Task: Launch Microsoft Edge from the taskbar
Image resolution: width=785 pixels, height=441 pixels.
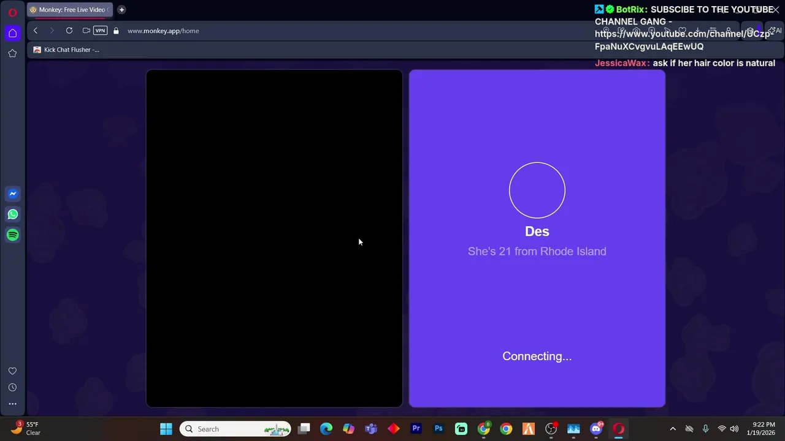Action: (x=326, y=429)
